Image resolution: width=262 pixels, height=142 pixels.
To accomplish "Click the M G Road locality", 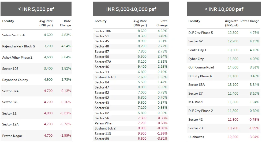I will (x=196, y=102).
